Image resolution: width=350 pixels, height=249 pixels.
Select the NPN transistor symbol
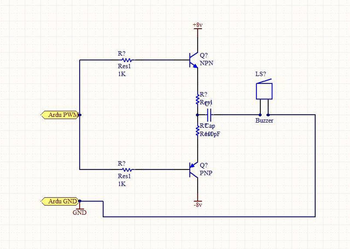(194, 60)
